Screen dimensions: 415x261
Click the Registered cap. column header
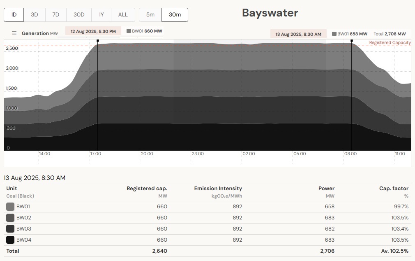[147, 189]
